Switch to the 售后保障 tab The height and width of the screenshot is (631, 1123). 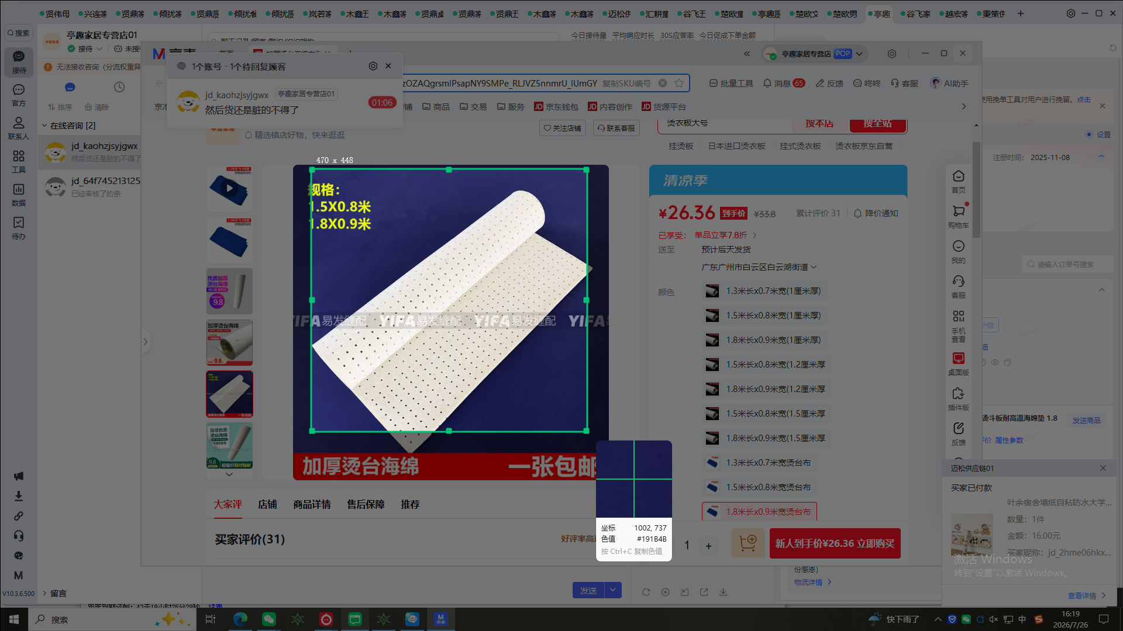(x=366, y=504)
